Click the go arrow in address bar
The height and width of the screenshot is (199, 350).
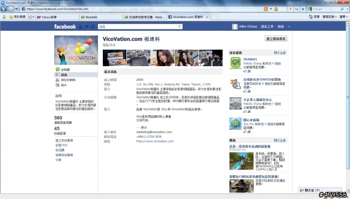(x=302, y=9)
